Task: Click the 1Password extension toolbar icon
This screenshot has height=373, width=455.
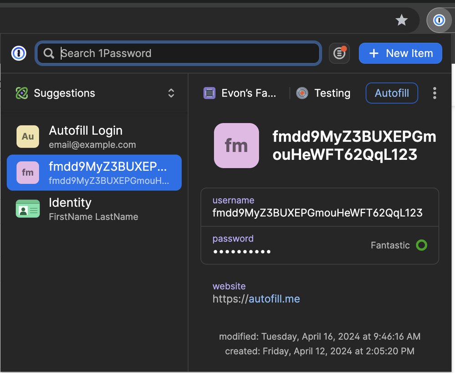Action: click(x=439, y=20)
